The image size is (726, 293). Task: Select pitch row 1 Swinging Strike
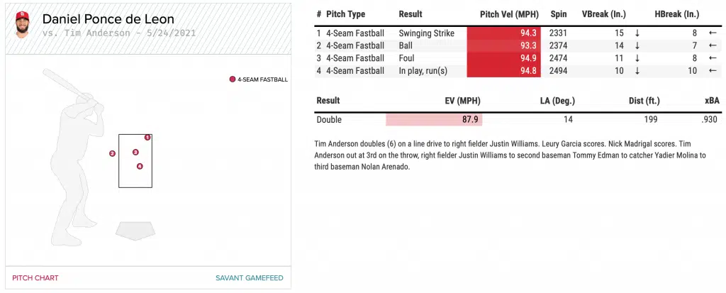[425, 33]
